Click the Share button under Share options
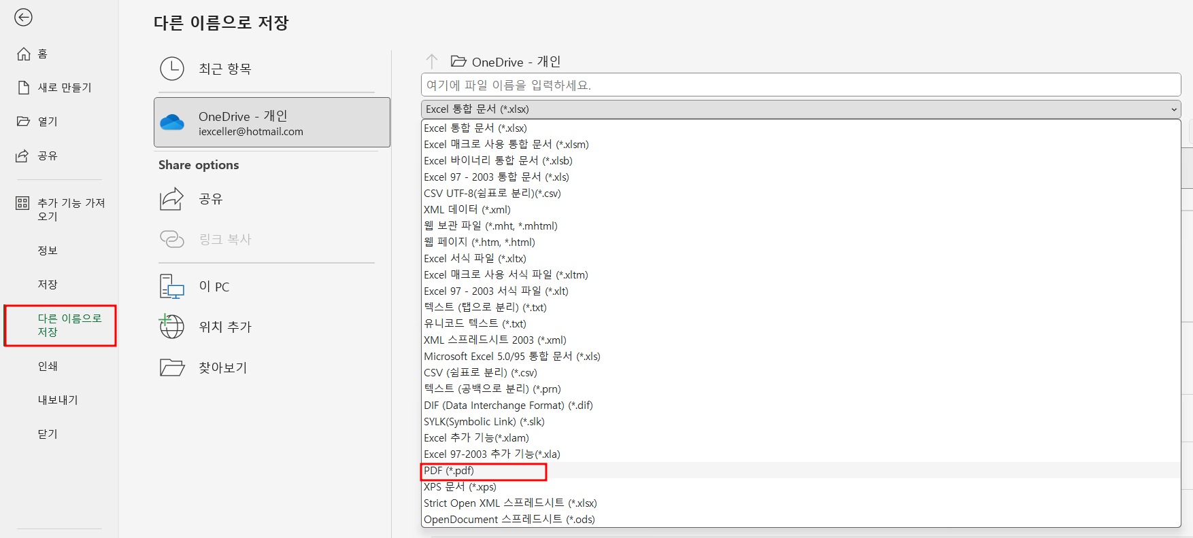 coord(211,199)
